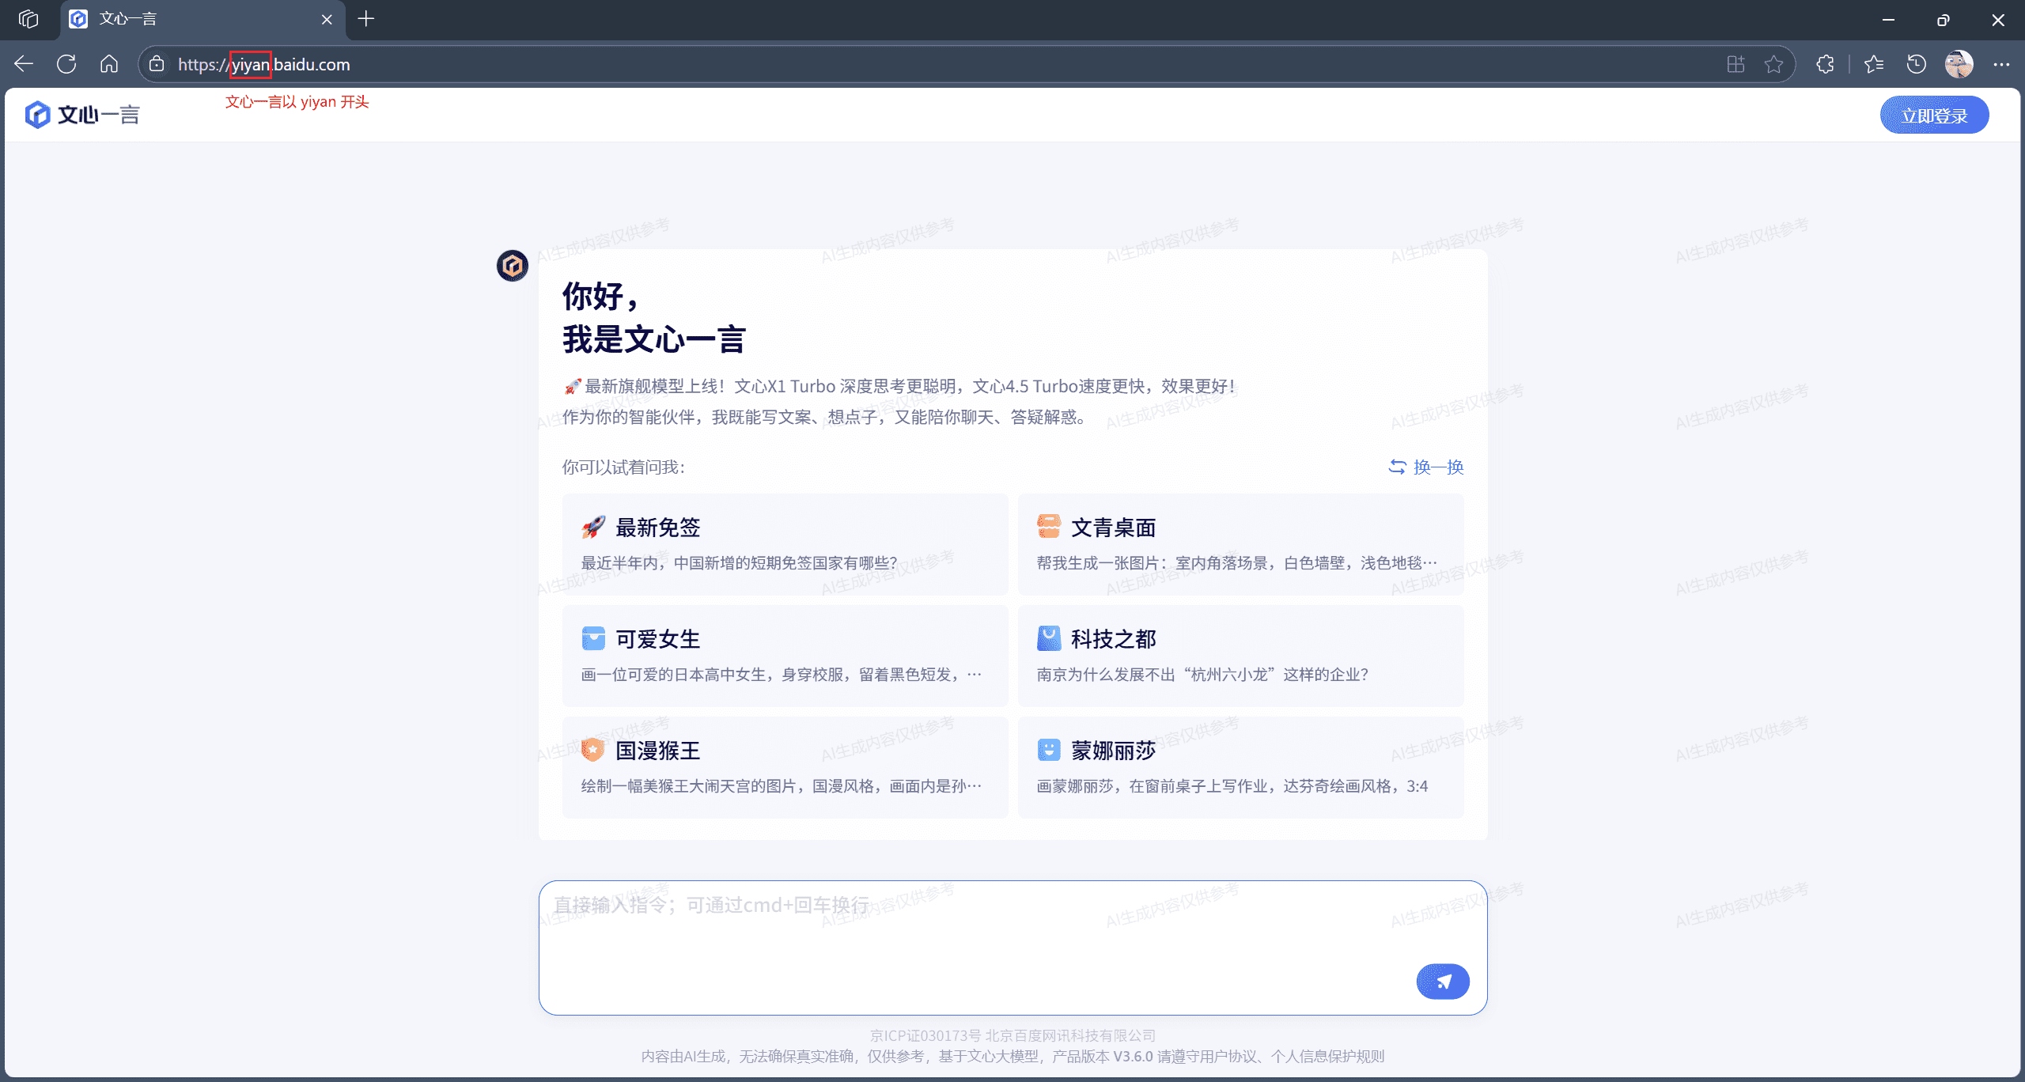The image size is (2025, 1082).
Task: Click the 产品版本 V3.6.0 footer text
Action: pos(1102,1057)
